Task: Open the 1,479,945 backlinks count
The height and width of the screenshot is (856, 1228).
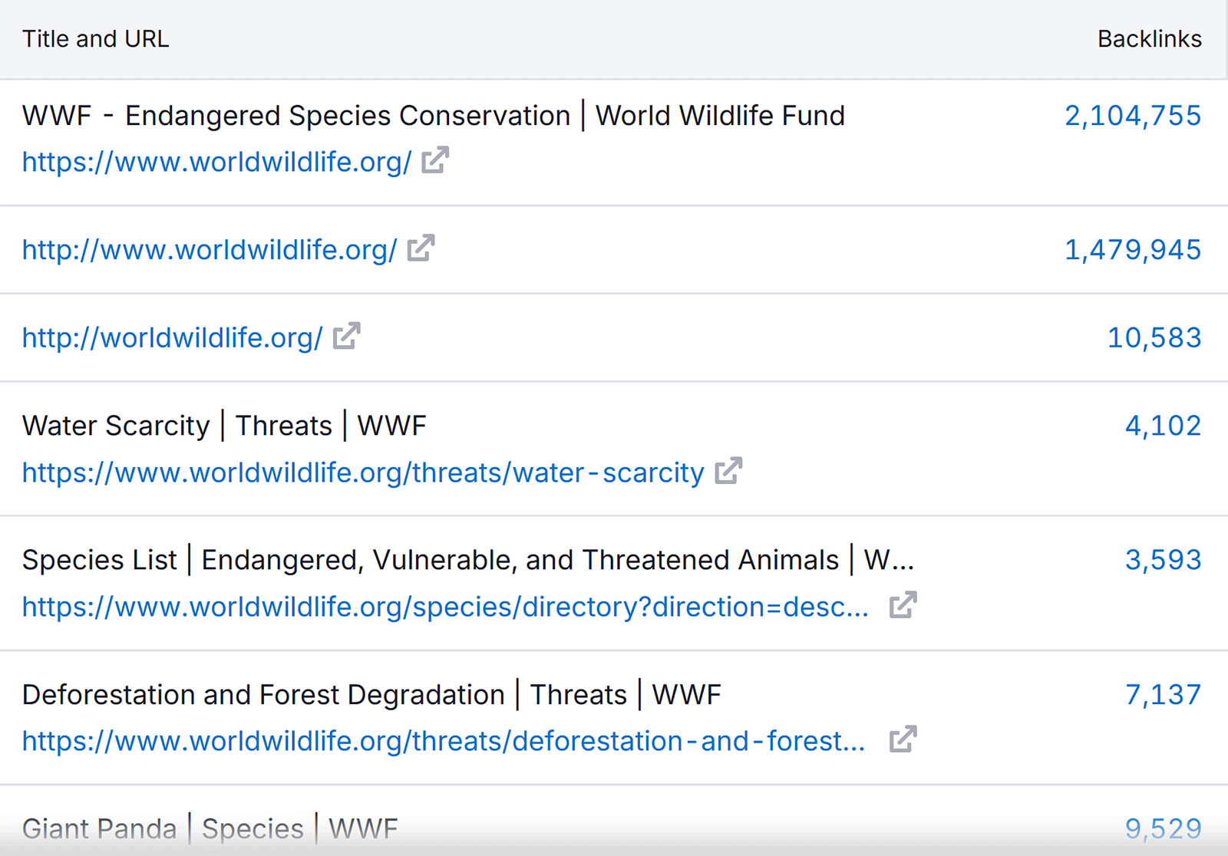Action: point(1132,249)
